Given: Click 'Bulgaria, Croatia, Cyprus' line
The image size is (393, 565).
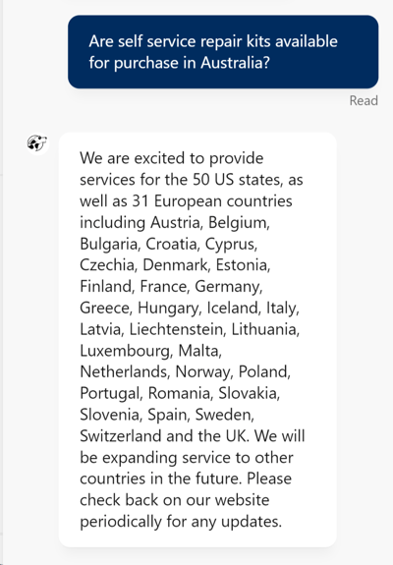Looking at the screenshot, I should (x=169, y=244).
